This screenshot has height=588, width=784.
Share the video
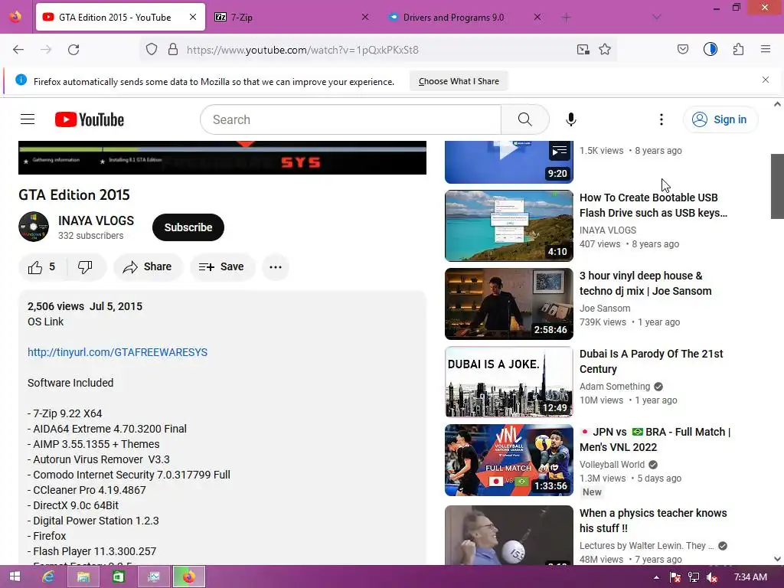pos(148,267)
